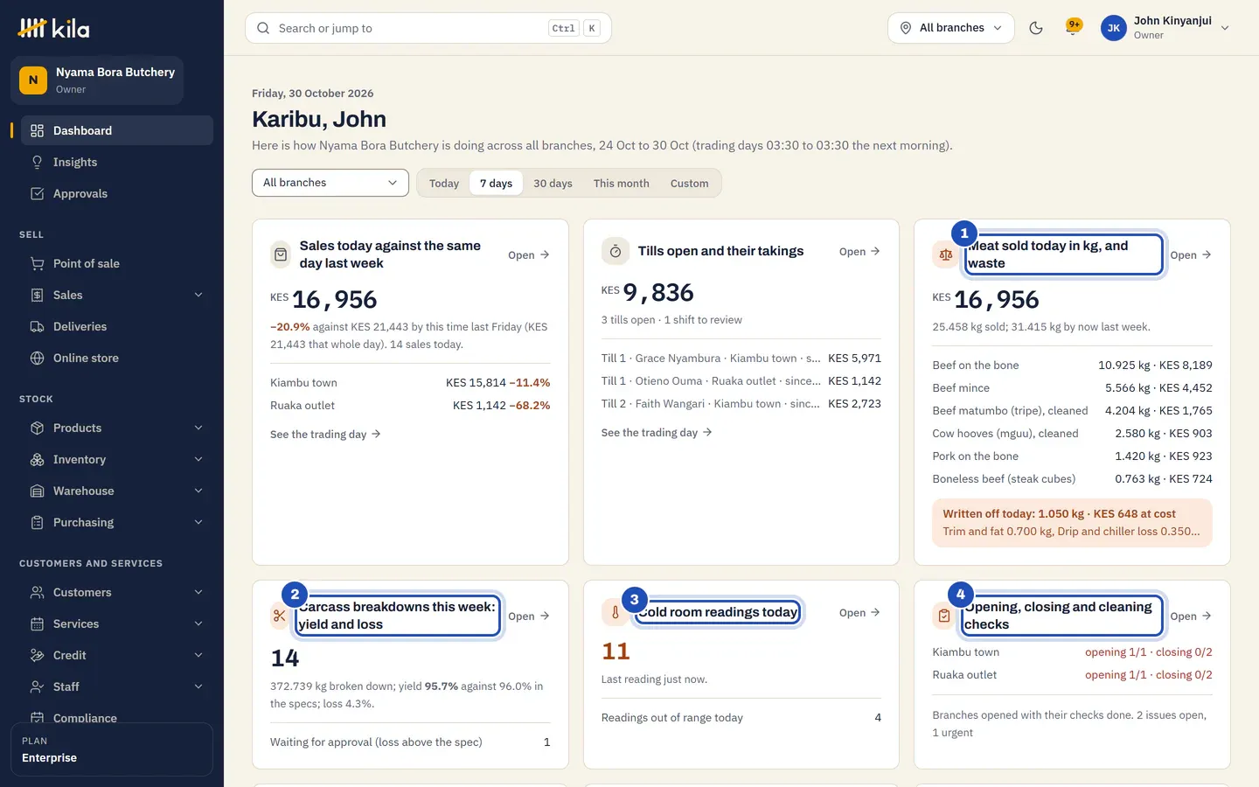This screenshot has width=1259, height=787.
Task: Click the Nyama Bora Butchery N badge
Action: click(33, 80)
